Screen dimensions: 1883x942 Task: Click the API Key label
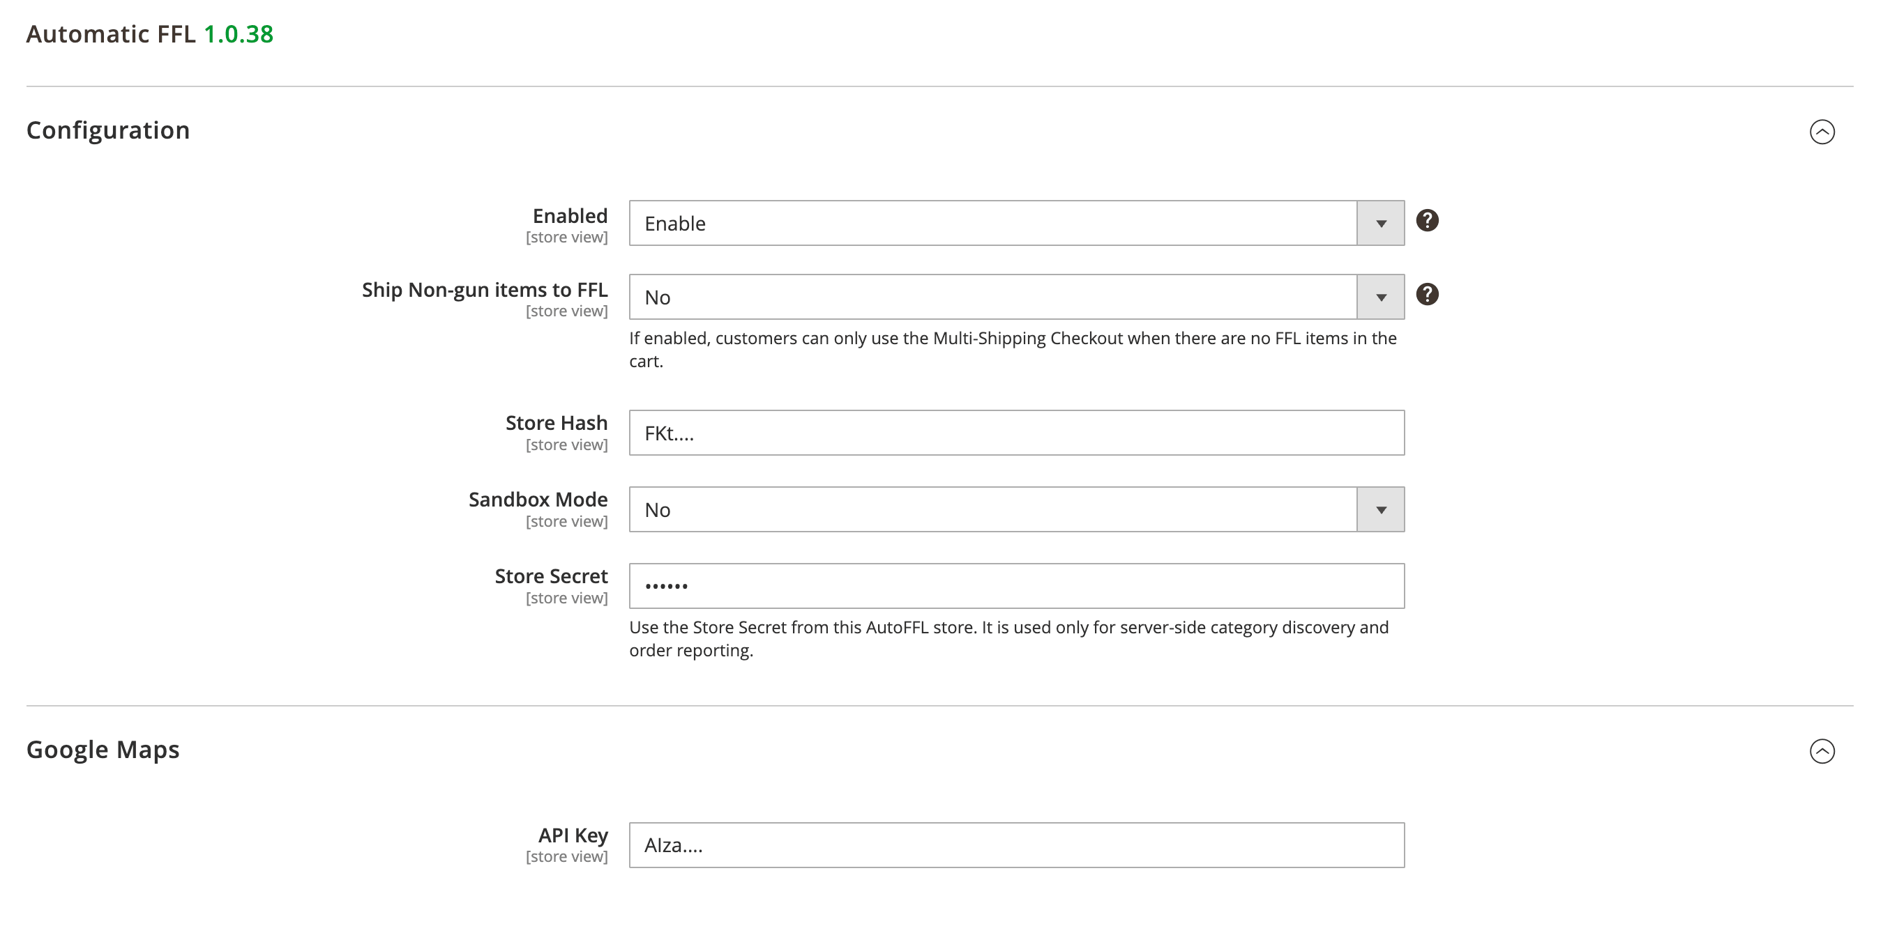click(573, 835)
